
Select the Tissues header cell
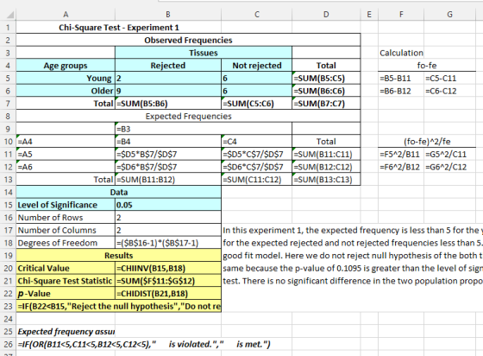click(204, 53)
